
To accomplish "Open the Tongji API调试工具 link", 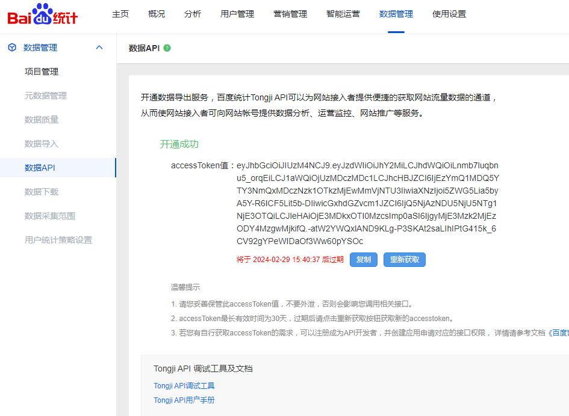I will (184, 385).
